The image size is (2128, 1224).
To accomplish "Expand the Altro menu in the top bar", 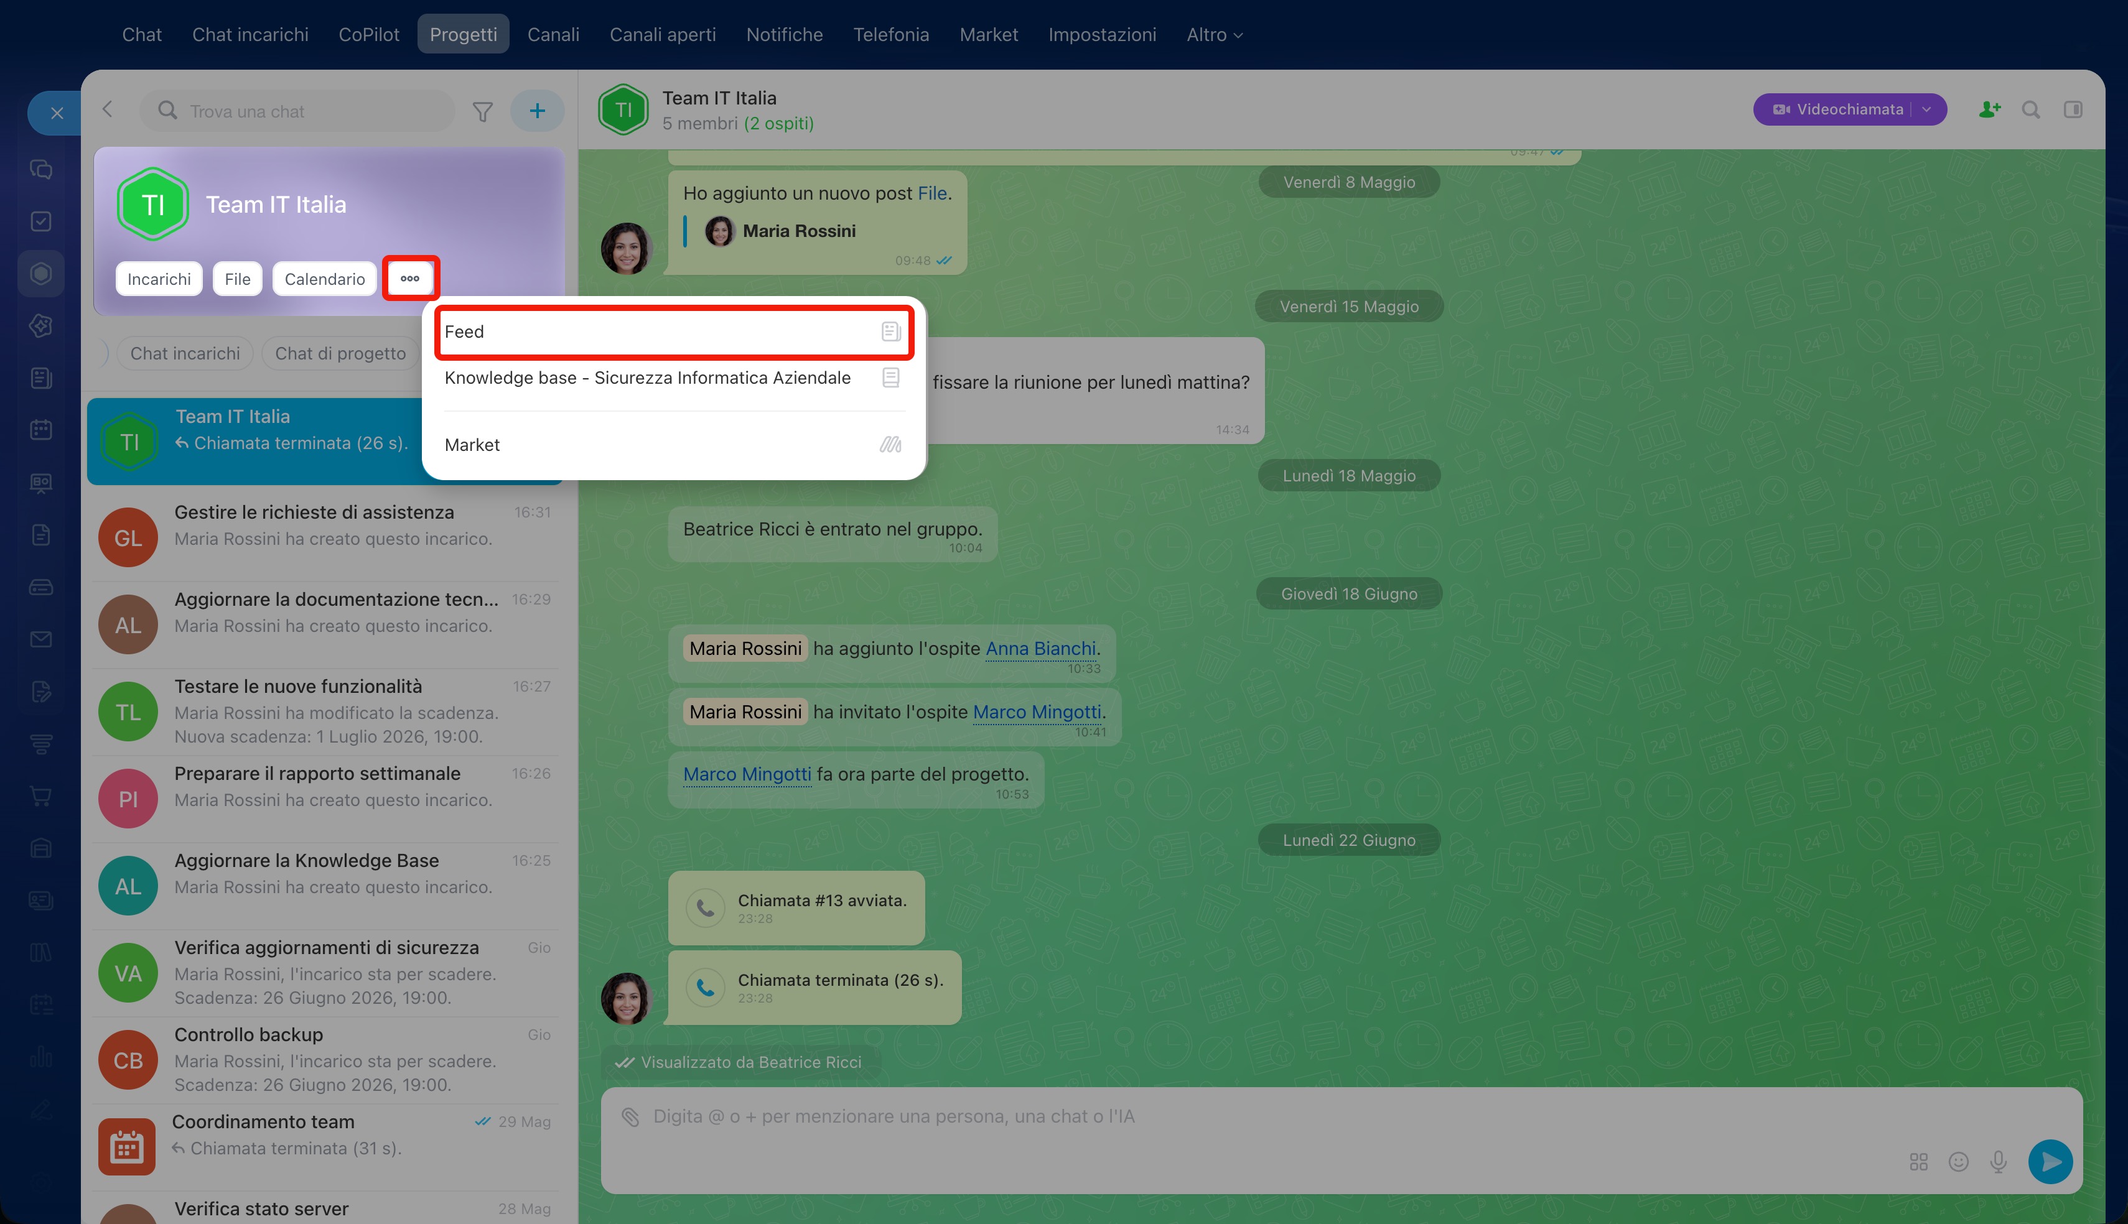I will (x=1215, y=34).
